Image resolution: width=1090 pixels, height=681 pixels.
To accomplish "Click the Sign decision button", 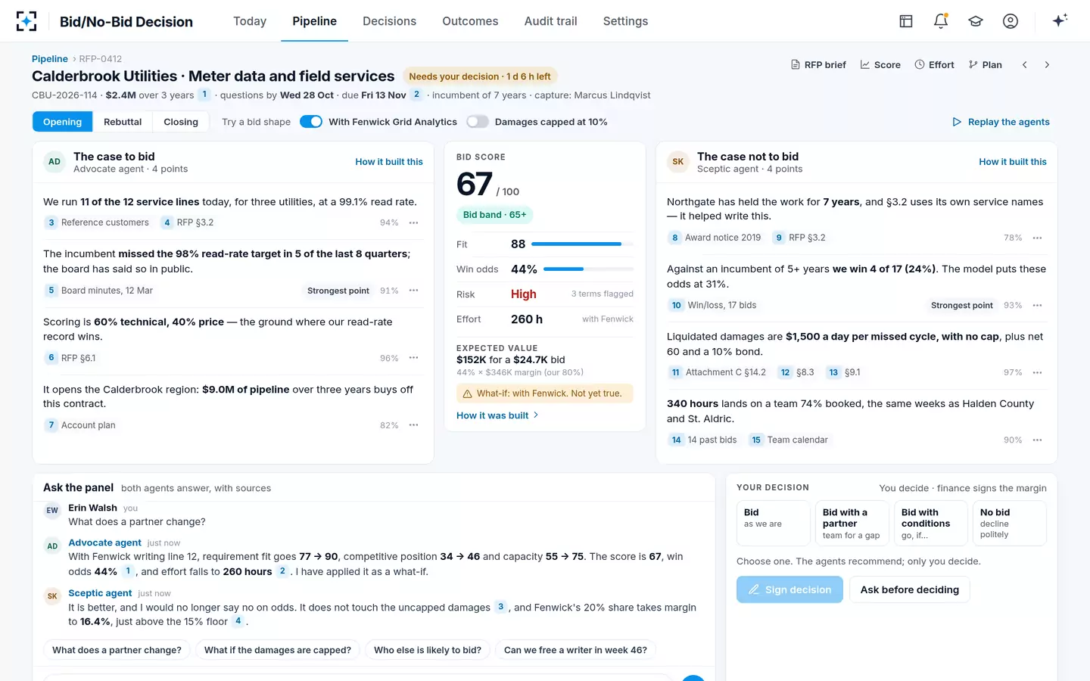I will tap(789, 589).
